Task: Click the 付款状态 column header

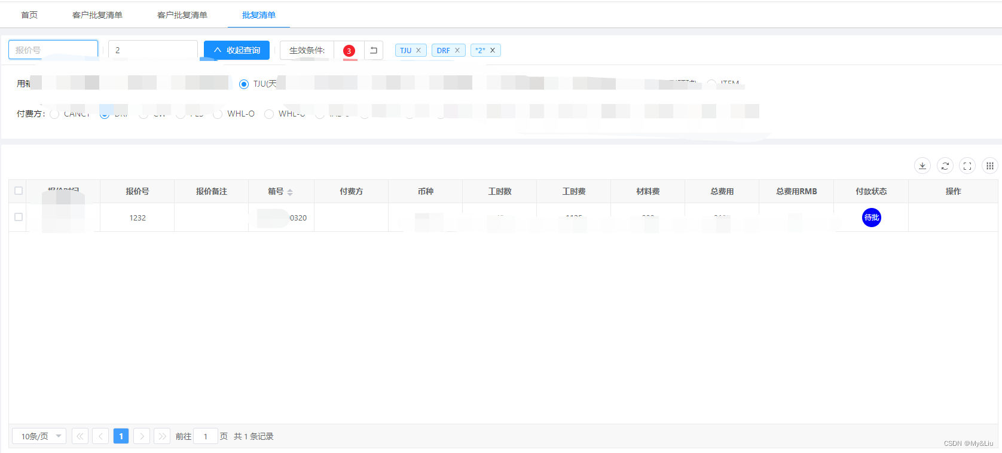Action: 871,191
